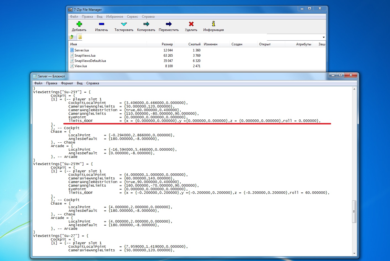Select the SnapViewsDefault.lua file name
Viewport: 390px width, 261px height.
90,61
